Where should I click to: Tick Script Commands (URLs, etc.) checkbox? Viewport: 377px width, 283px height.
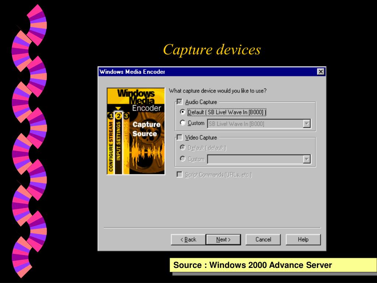(179, 174)
